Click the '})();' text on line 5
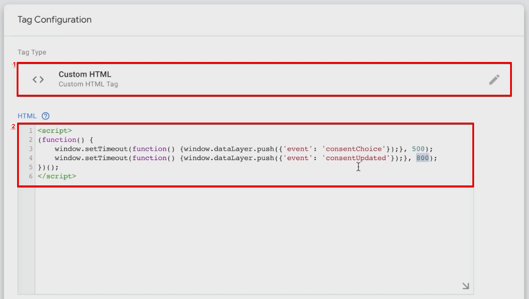 [x=48, y=167]
